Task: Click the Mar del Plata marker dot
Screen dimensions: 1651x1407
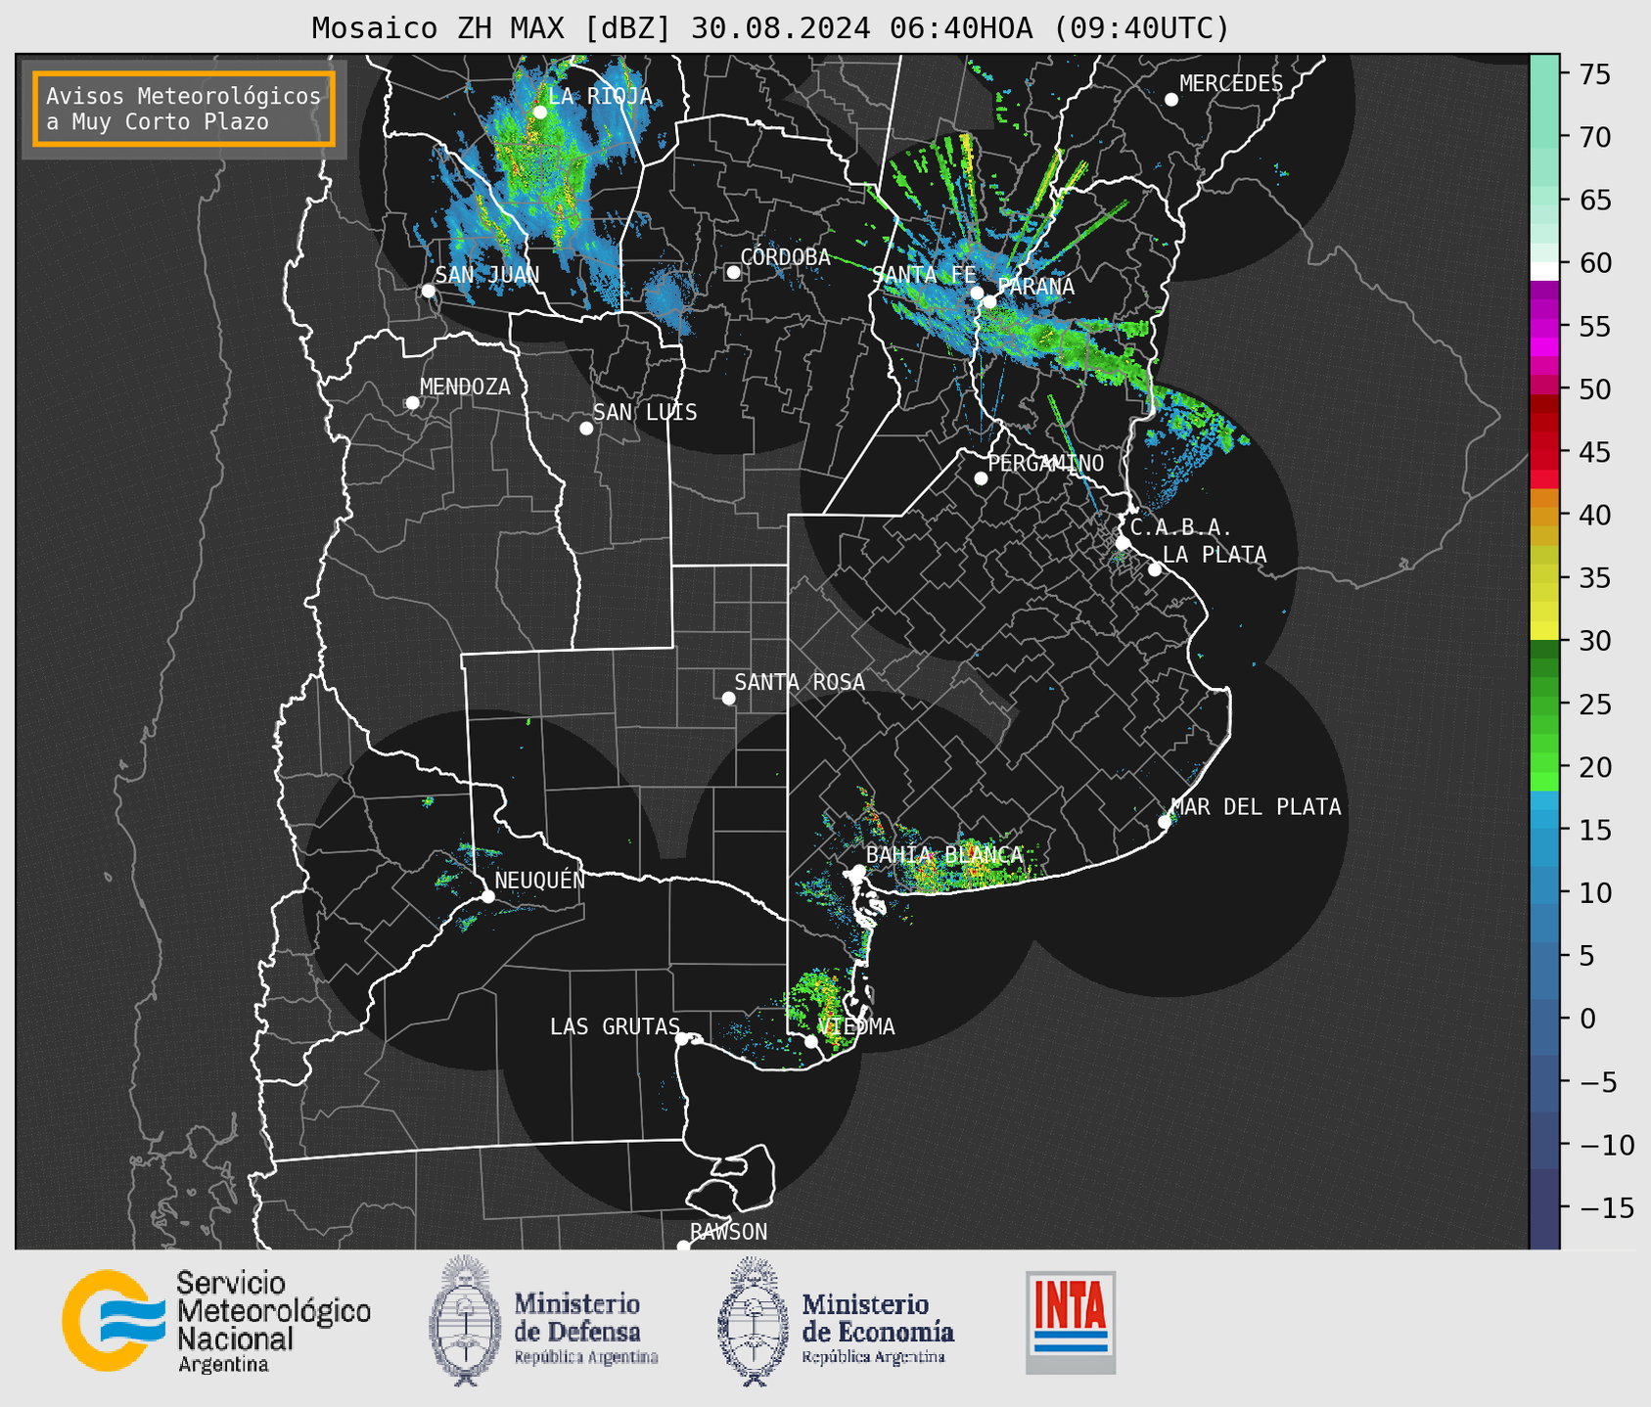Action: [1164, 822]
